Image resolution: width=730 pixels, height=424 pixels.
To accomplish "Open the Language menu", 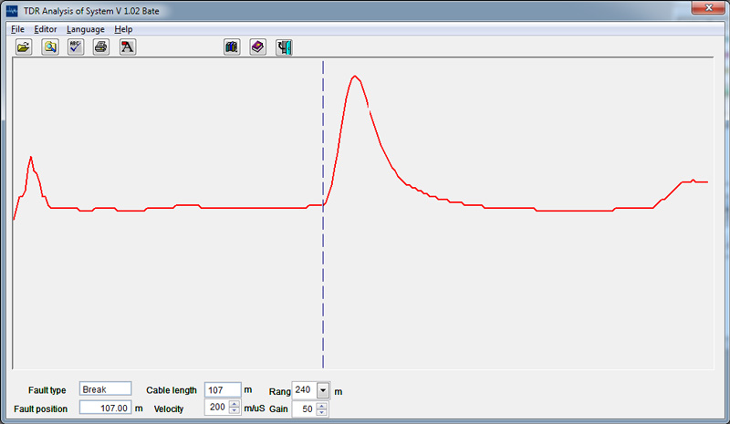I will (86, 29).
